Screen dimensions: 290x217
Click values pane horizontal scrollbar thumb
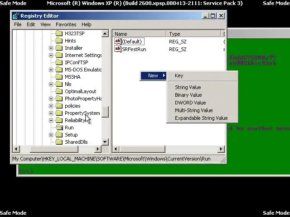coord(142,149)
